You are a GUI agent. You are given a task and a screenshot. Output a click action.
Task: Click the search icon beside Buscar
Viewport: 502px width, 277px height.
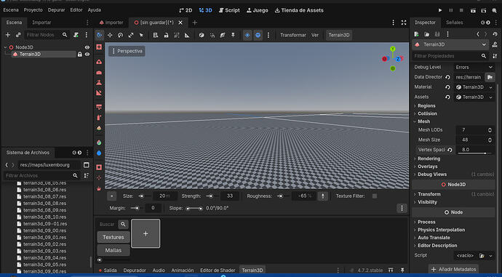click(x=123, y=224)
